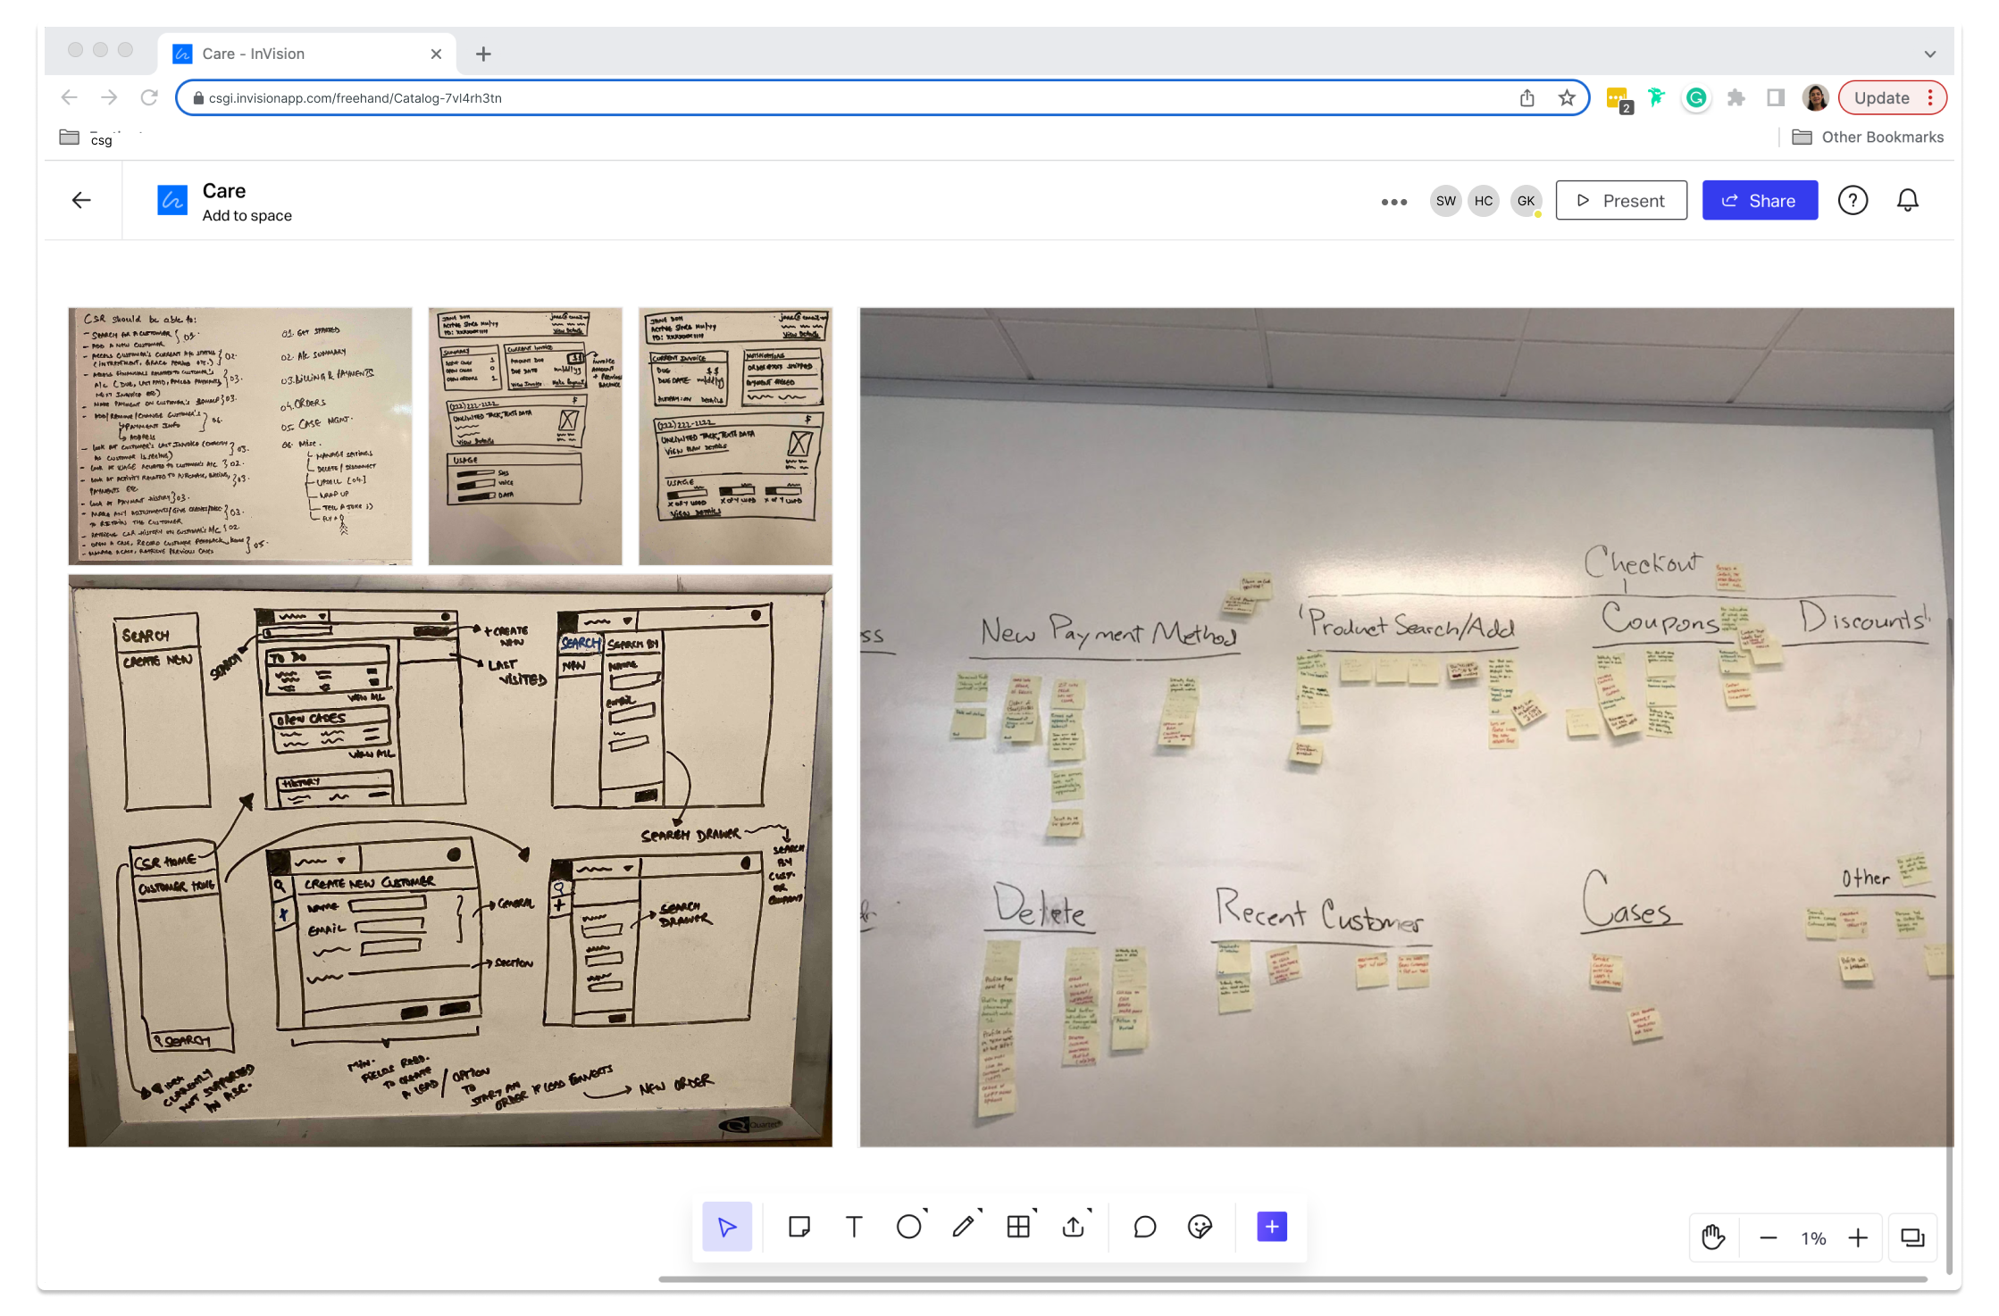
Task: Select the pencil drawing tool
Action: [x=963, y=1227]
